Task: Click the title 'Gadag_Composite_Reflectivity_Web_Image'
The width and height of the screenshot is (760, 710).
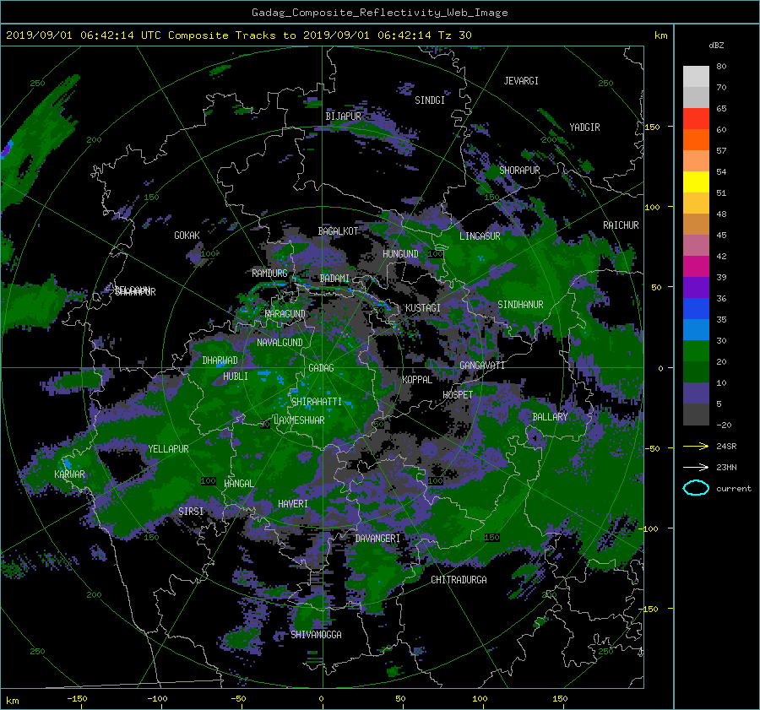Action: 379,13
